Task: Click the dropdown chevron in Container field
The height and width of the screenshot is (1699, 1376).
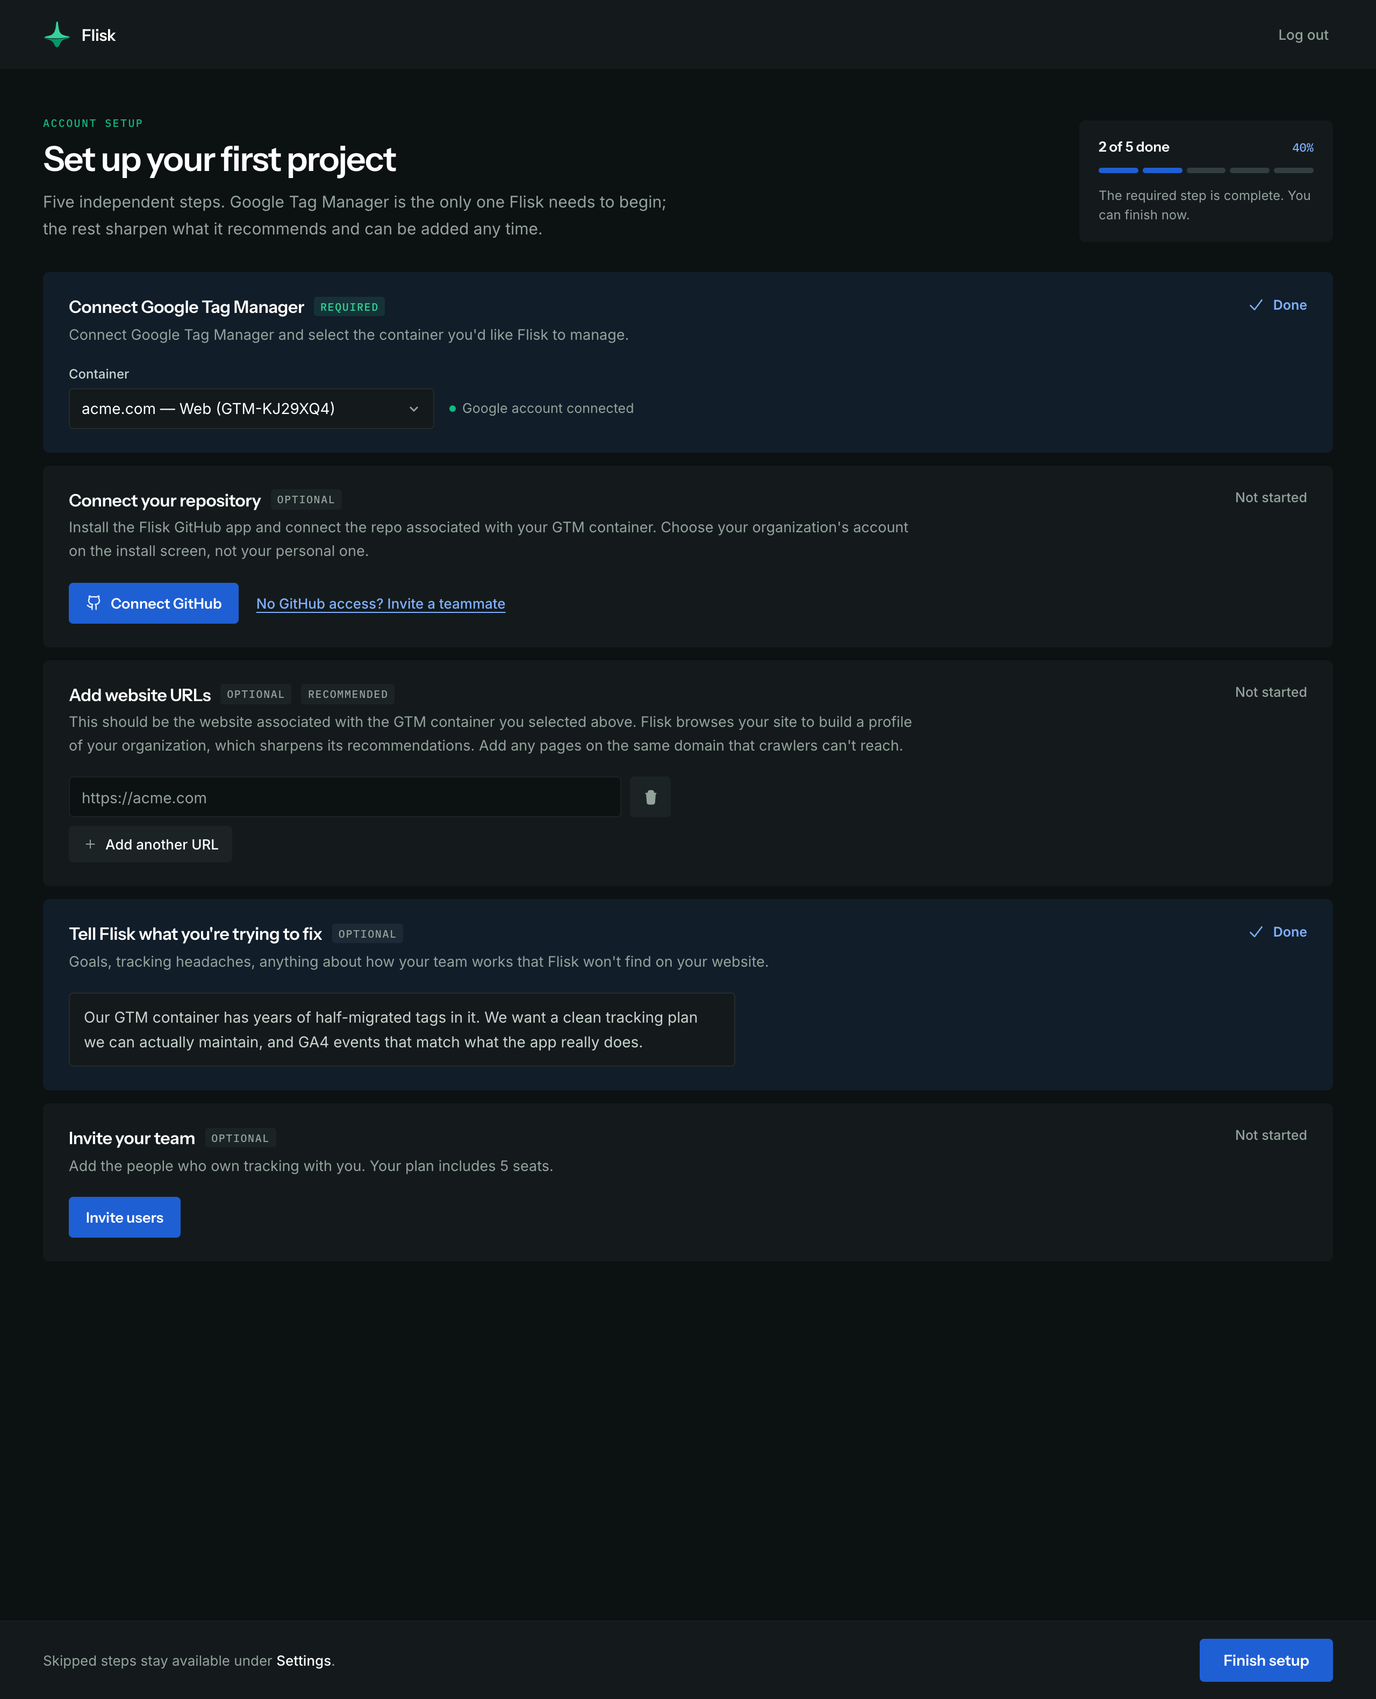Action: point(414,409)
